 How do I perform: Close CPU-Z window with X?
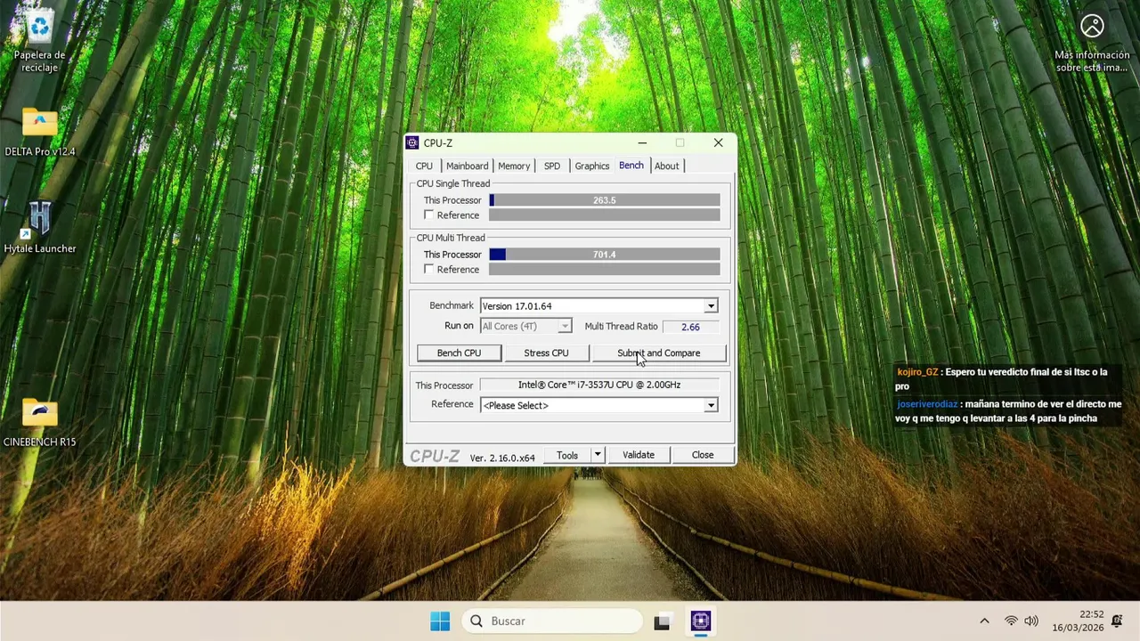(718, 142)
